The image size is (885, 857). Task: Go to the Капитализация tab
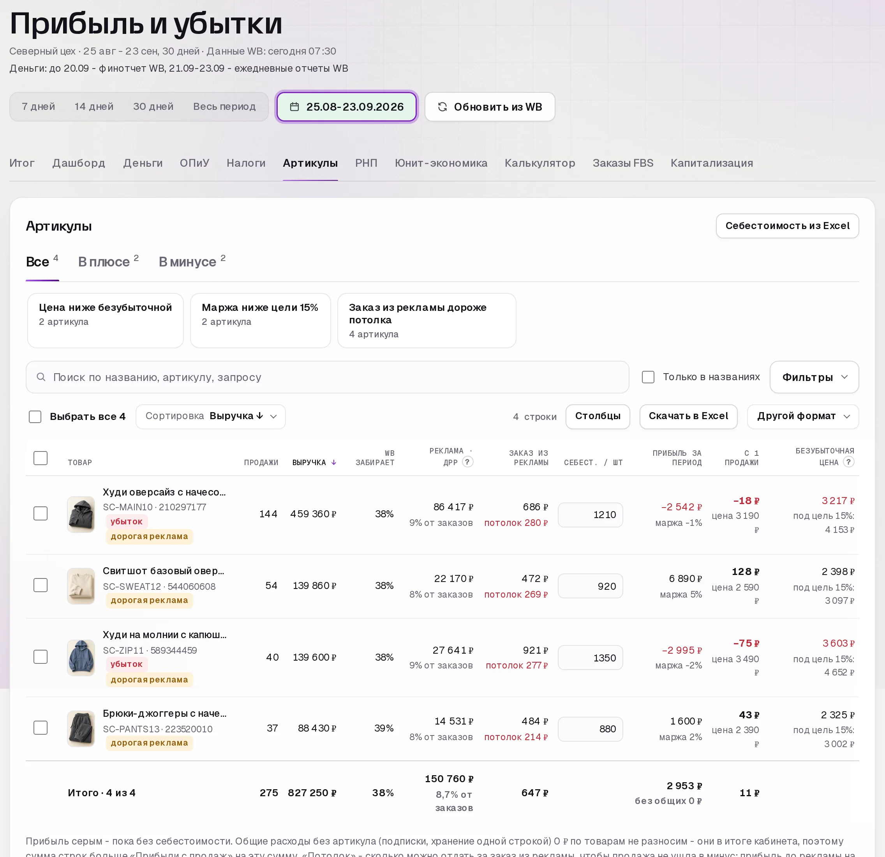click(x=712, y=163)
